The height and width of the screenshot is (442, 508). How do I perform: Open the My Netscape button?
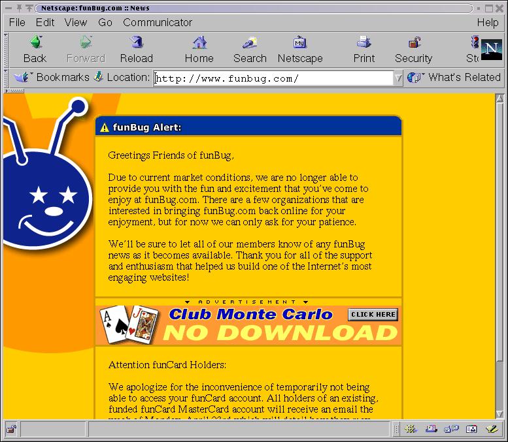(300, 49)
